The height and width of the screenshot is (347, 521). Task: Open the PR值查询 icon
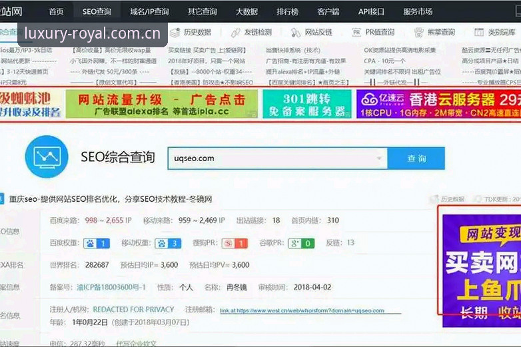click(356, 32)
